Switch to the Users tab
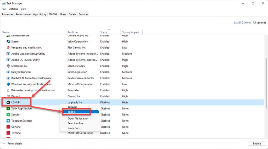 click(63, 14)
